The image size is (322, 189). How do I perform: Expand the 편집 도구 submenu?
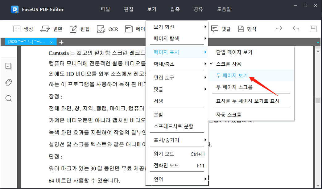click(177, 78)
